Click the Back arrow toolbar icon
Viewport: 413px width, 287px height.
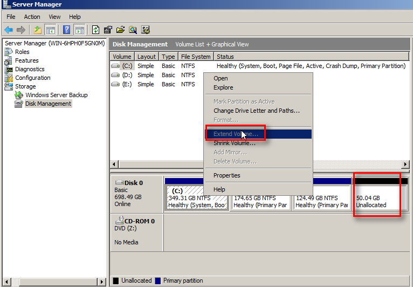coord(9,30)
